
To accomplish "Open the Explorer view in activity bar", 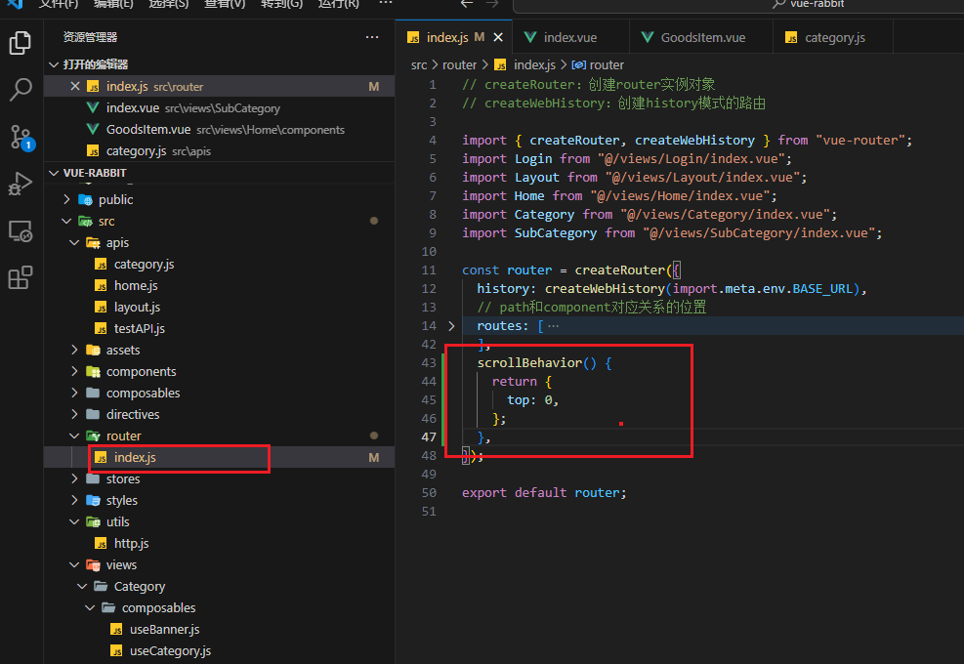I will (20, 43).
